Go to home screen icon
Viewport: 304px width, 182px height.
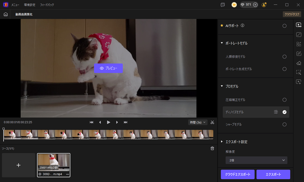click(x=6, y=14)
